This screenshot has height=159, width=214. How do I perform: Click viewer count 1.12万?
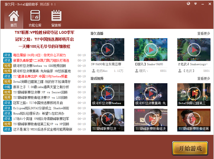click(x=119, y=71)
